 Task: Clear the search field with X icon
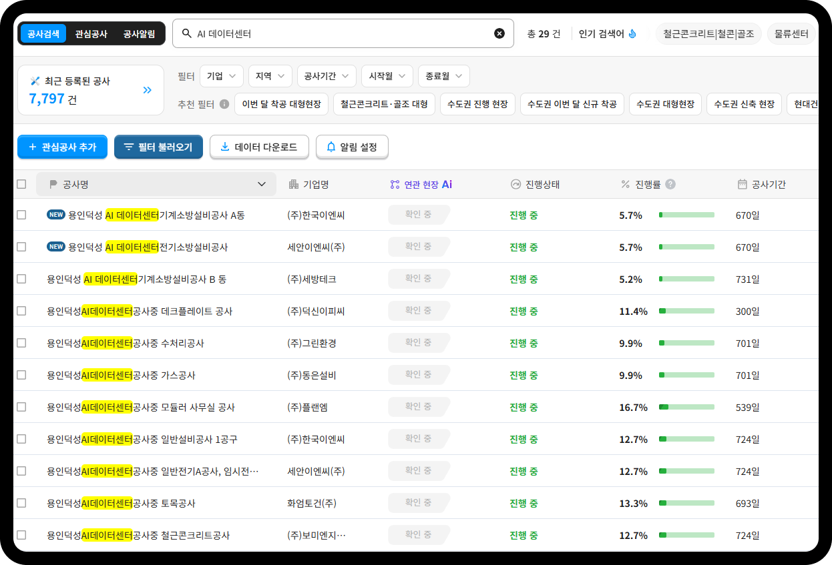tap(499, 33)
